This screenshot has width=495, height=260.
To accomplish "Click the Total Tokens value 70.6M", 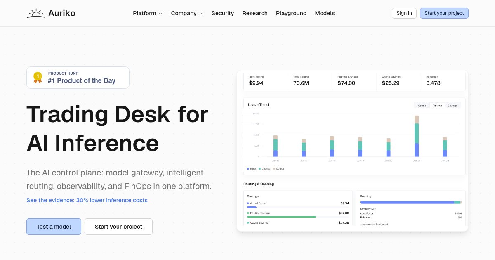I will coord(301,83).
